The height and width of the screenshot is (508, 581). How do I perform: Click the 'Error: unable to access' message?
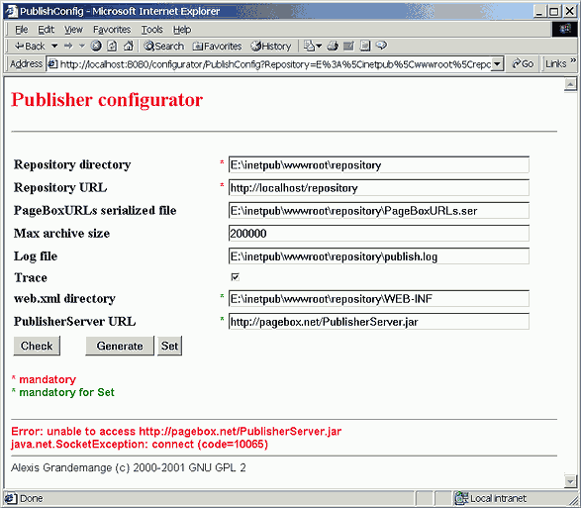(x=176, y=432)
